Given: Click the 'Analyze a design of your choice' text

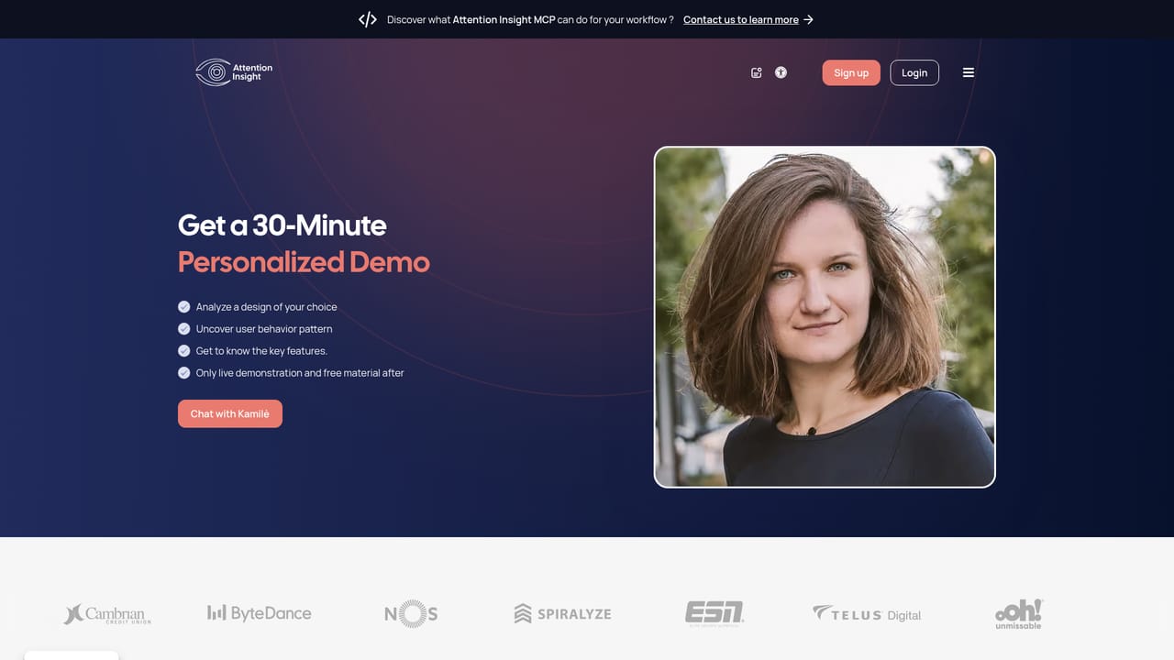Looking at the screenshot, I should (x=267, y=307).
